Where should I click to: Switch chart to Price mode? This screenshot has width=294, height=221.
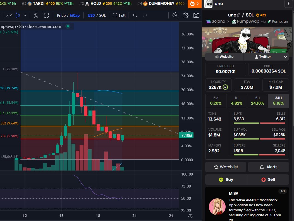[x=61, y=15]
